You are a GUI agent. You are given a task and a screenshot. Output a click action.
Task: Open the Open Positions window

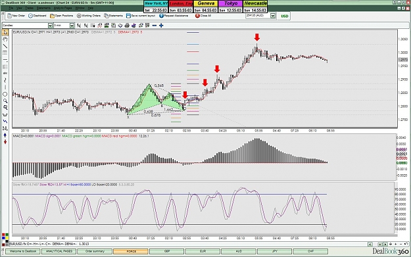tap(62, 16)
